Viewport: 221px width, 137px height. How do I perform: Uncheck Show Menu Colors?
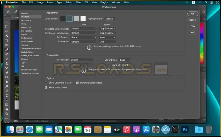point(46,87)
